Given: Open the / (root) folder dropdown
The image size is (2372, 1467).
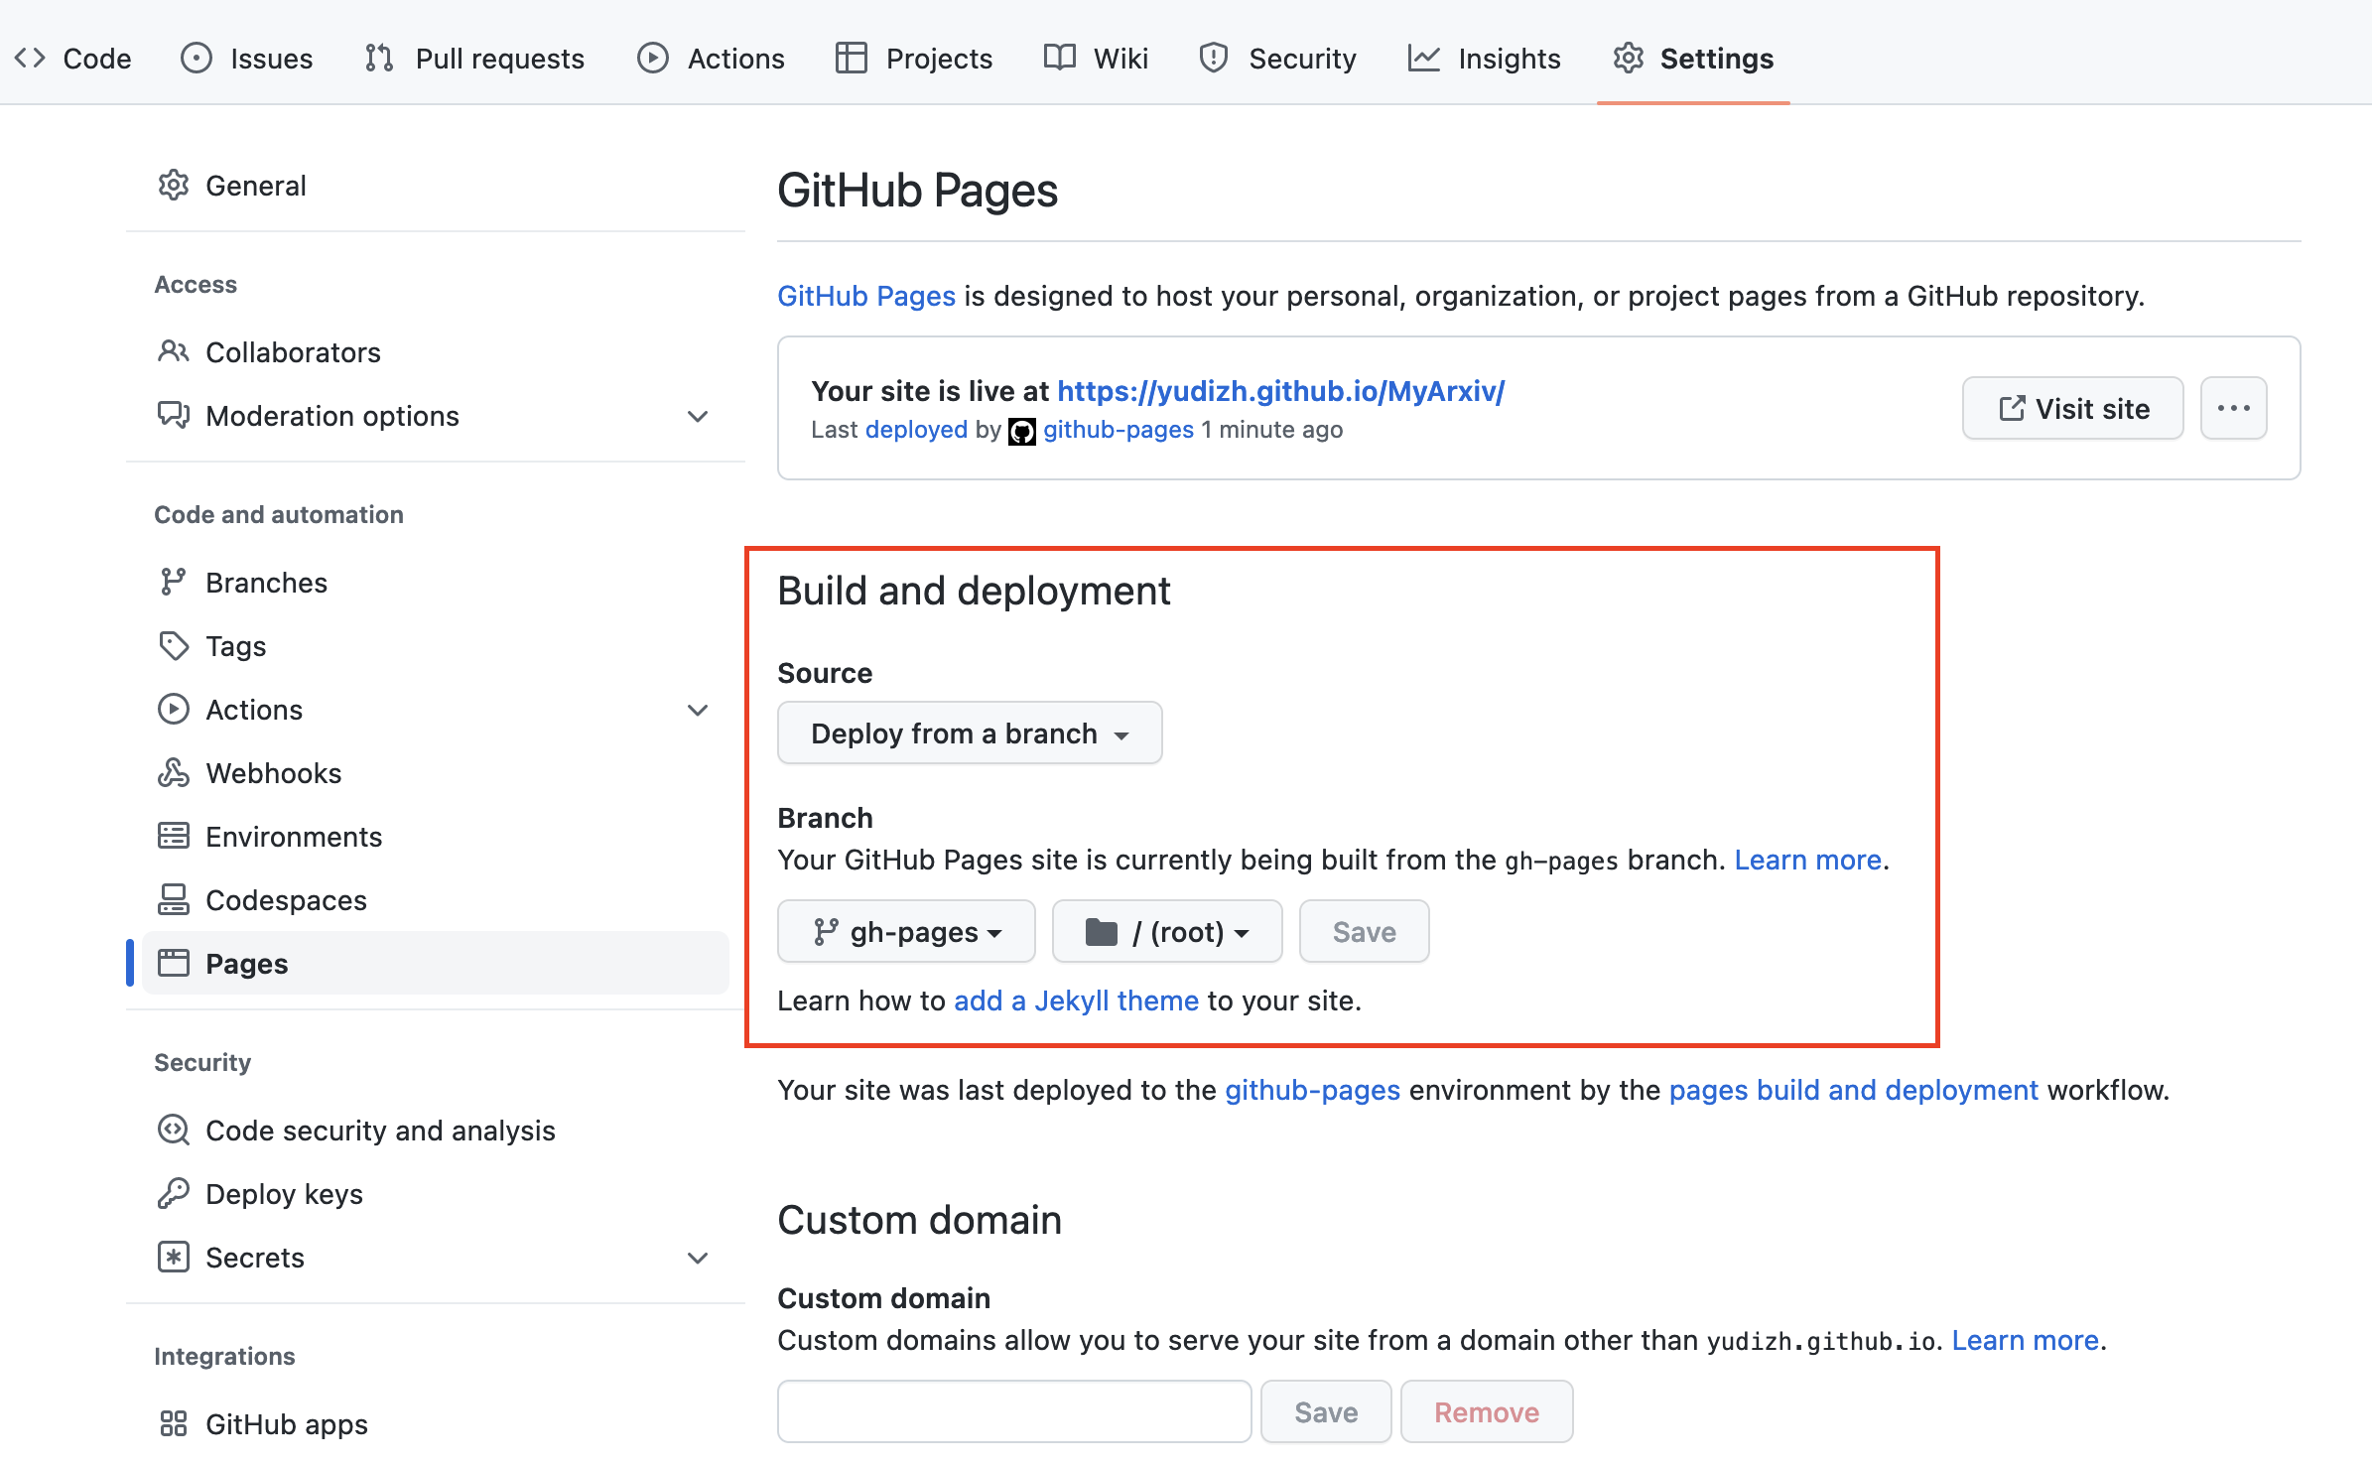Looking at the screenshot, I should tap(1166, 931).
